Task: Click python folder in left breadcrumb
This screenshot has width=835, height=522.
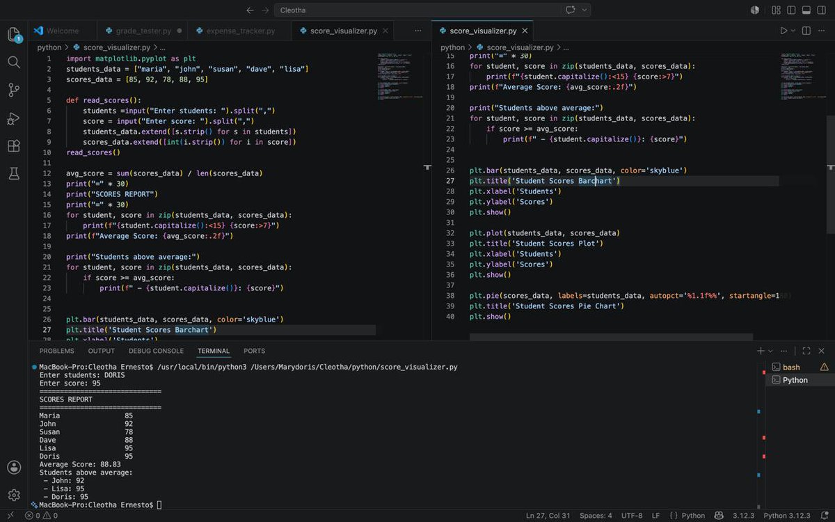Action: pos(49,47)
